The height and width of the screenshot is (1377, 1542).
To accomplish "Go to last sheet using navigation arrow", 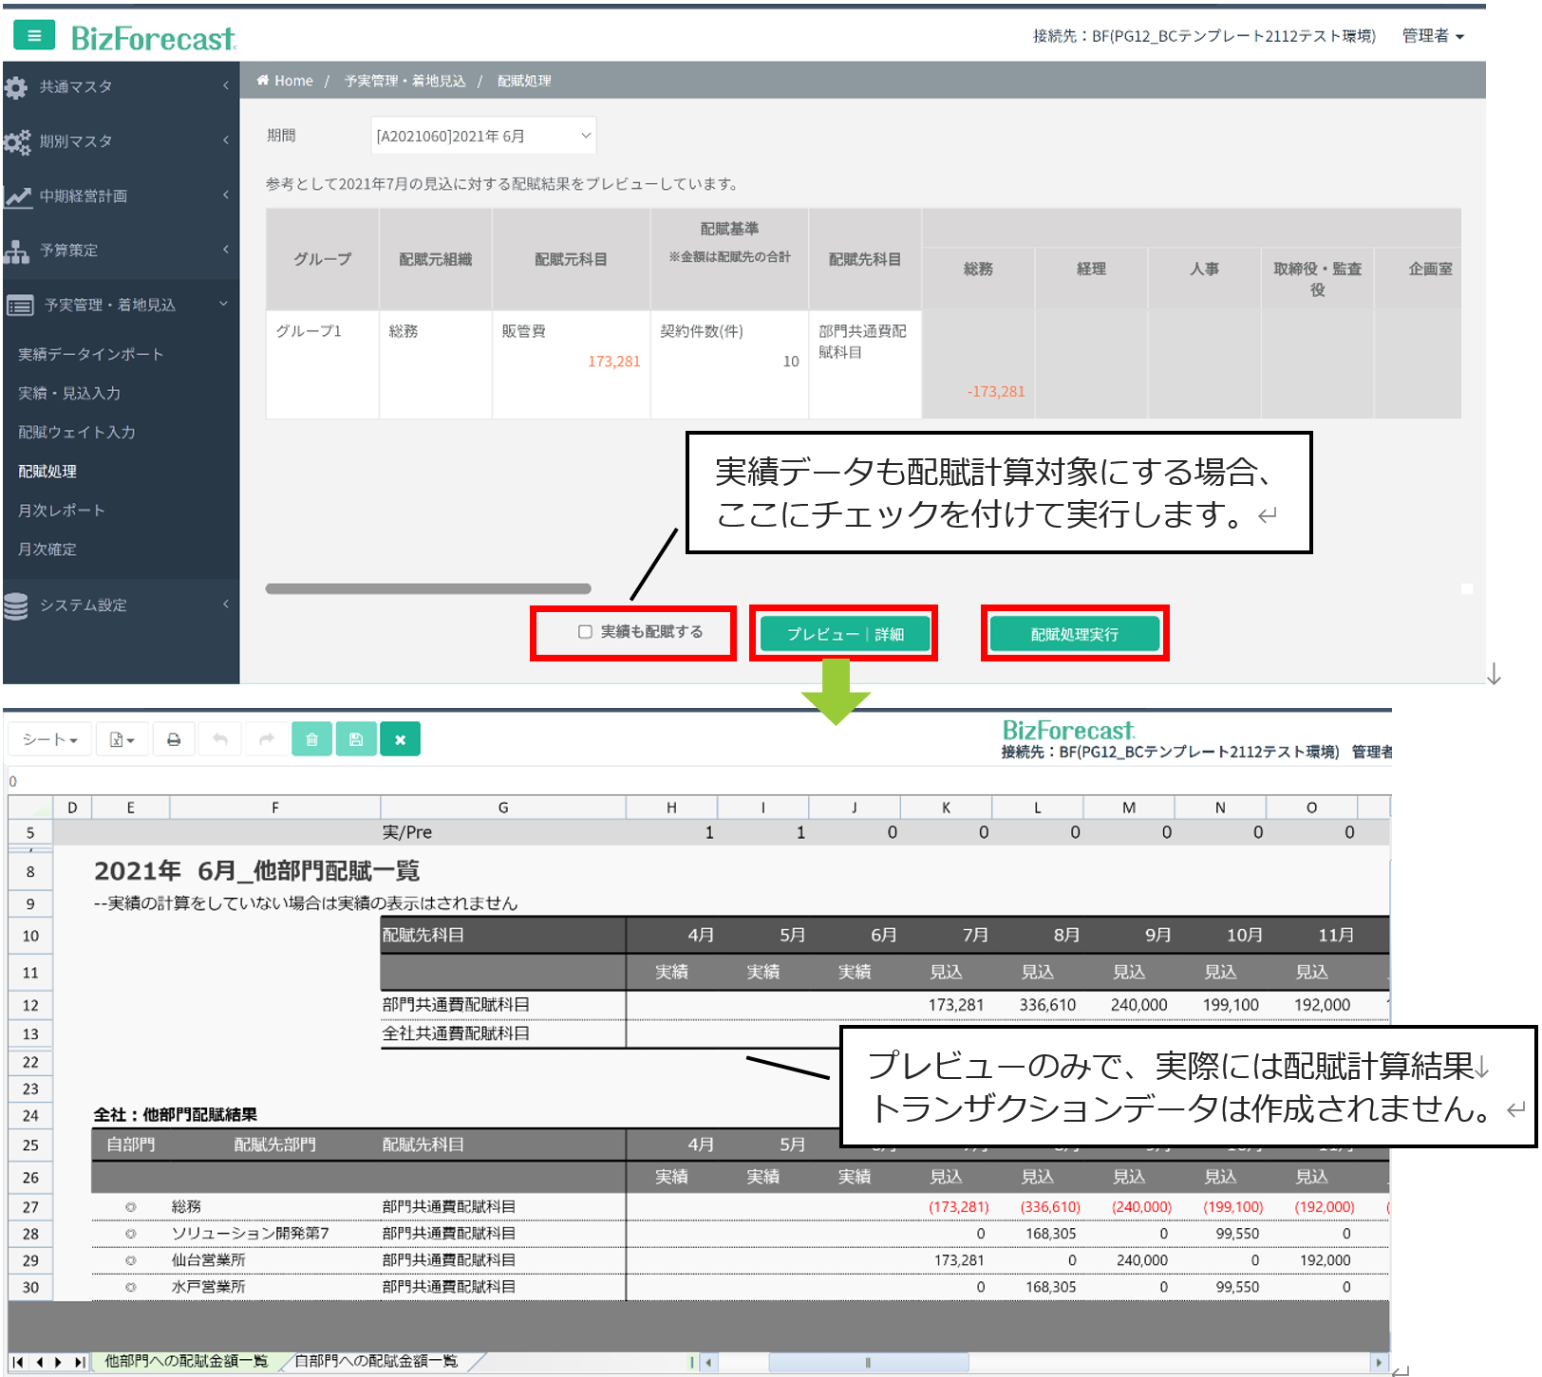I will point(79,1362).
